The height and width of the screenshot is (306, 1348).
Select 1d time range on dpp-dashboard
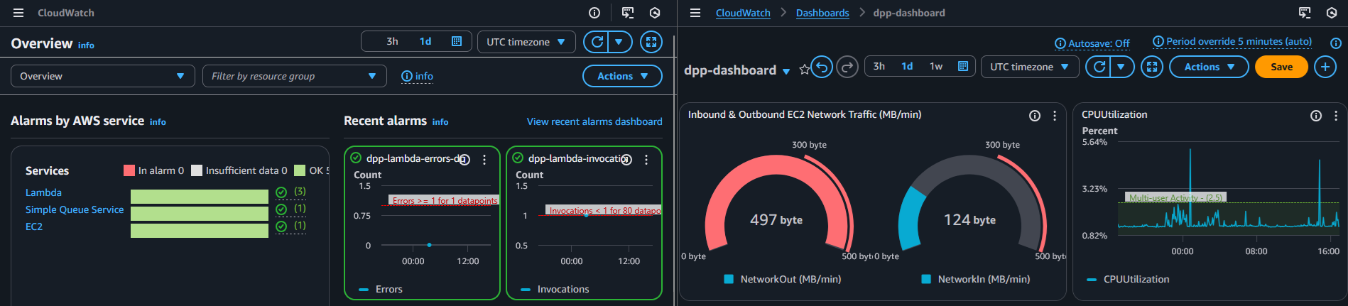(x=907, y=66)
